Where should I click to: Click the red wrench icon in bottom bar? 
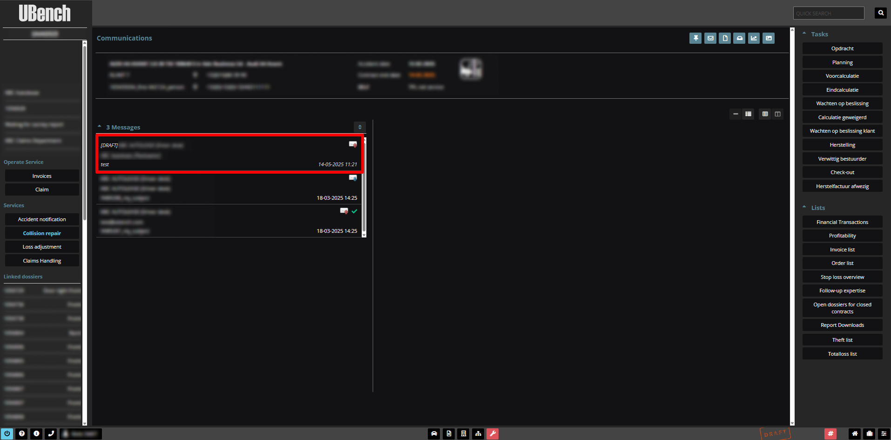[493, 433]
